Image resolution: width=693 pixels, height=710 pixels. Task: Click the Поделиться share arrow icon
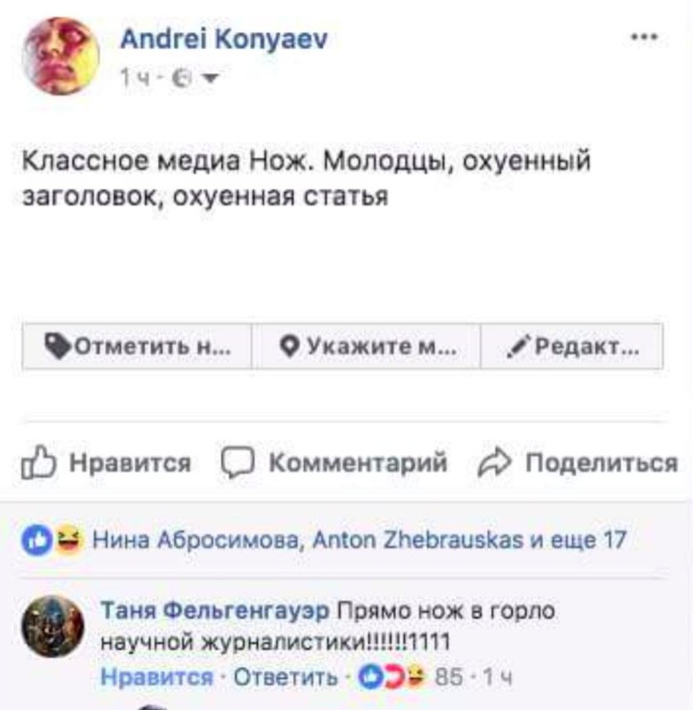pos(494,462)
